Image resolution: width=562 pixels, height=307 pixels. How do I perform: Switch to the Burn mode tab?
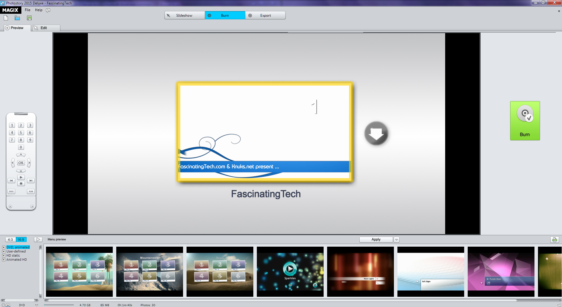point(225,16)
